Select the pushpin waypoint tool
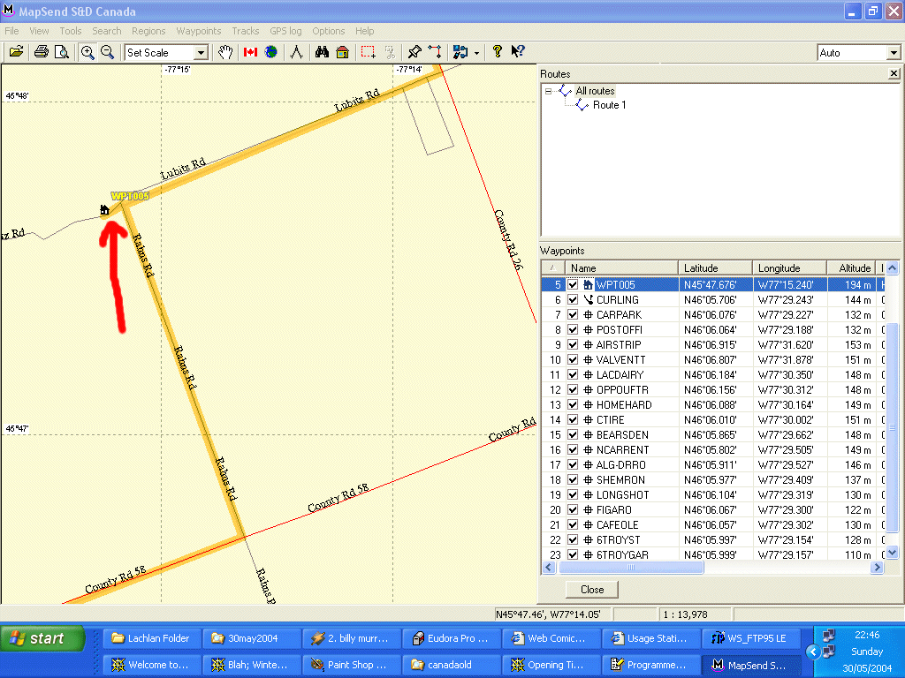 pos(414,52)
